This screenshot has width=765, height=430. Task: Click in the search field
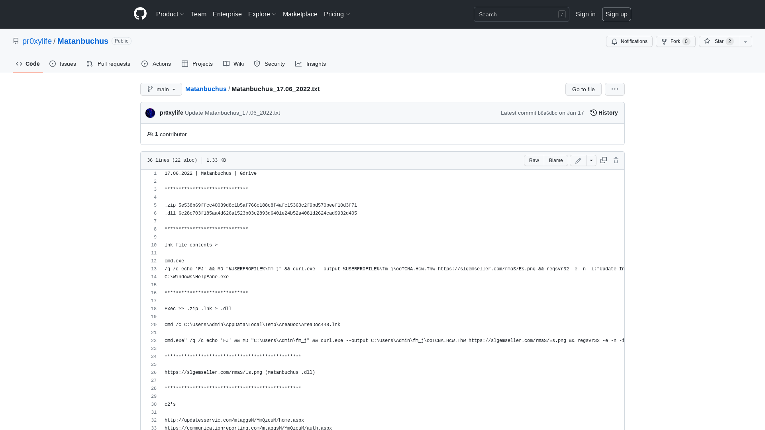click(518, 14)
